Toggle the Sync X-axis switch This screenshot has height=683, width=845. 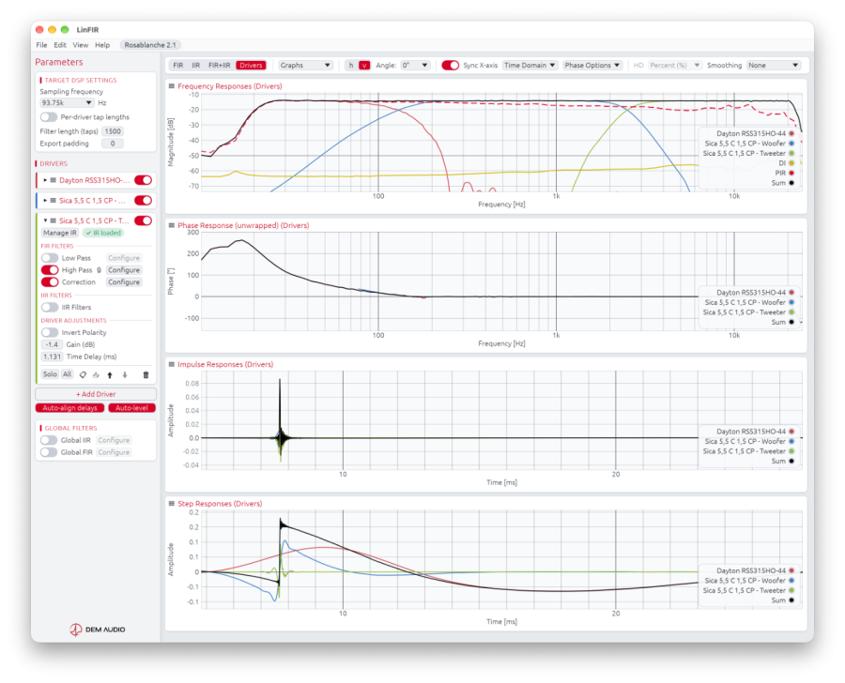[450, 65]
